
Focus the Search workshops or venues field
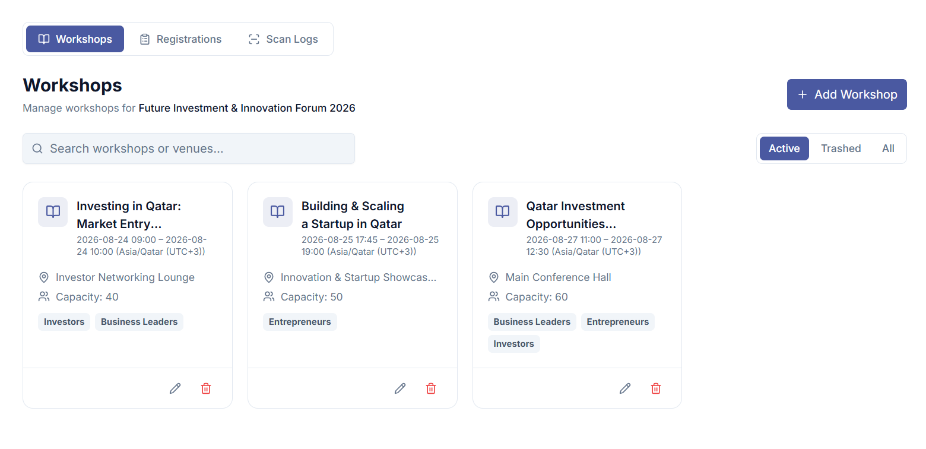(189, 148)
